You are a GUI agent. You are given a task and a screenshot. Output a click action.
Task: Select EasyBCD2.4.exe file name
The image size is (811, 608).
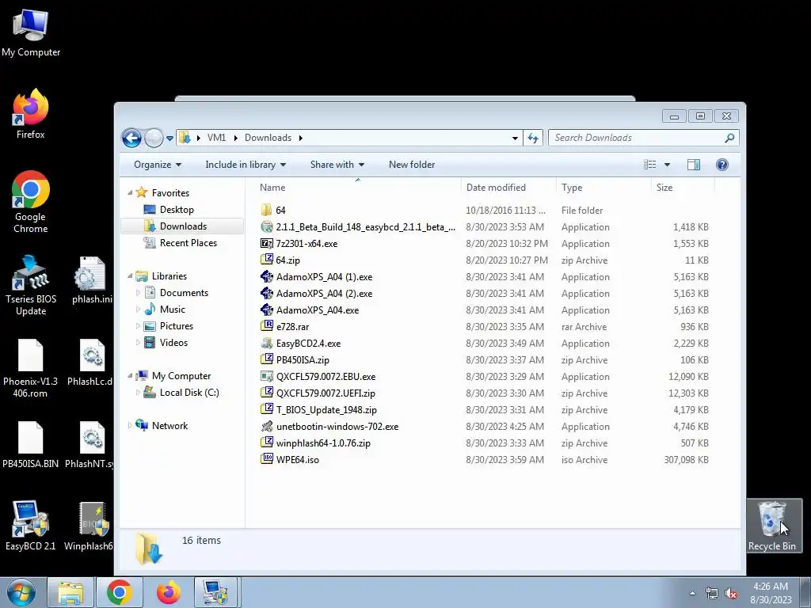pos(308,344)
